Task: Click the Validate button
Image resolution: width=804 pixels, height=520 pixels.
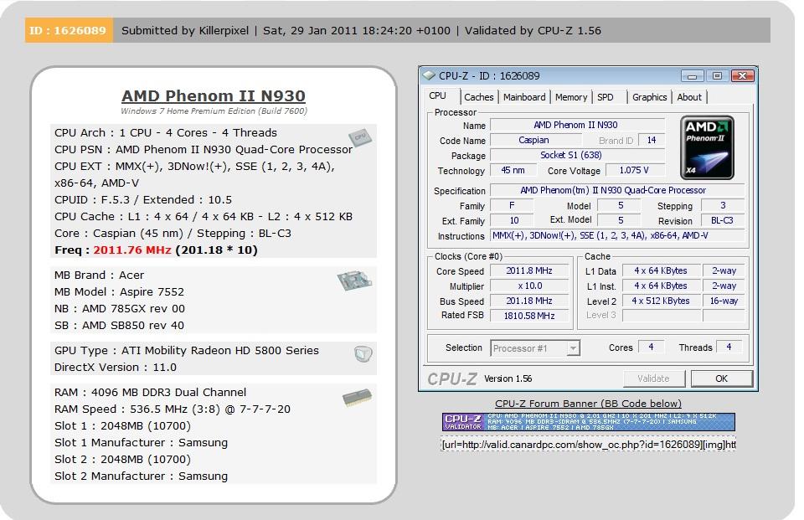Action: pos(654,378)
